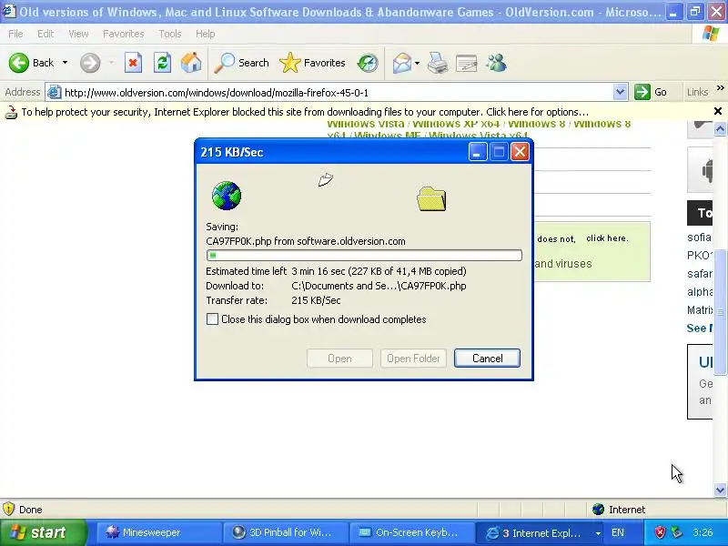Click the download progress bar
This screenshot has height=546, width=728.
click(x=364, y=255)
